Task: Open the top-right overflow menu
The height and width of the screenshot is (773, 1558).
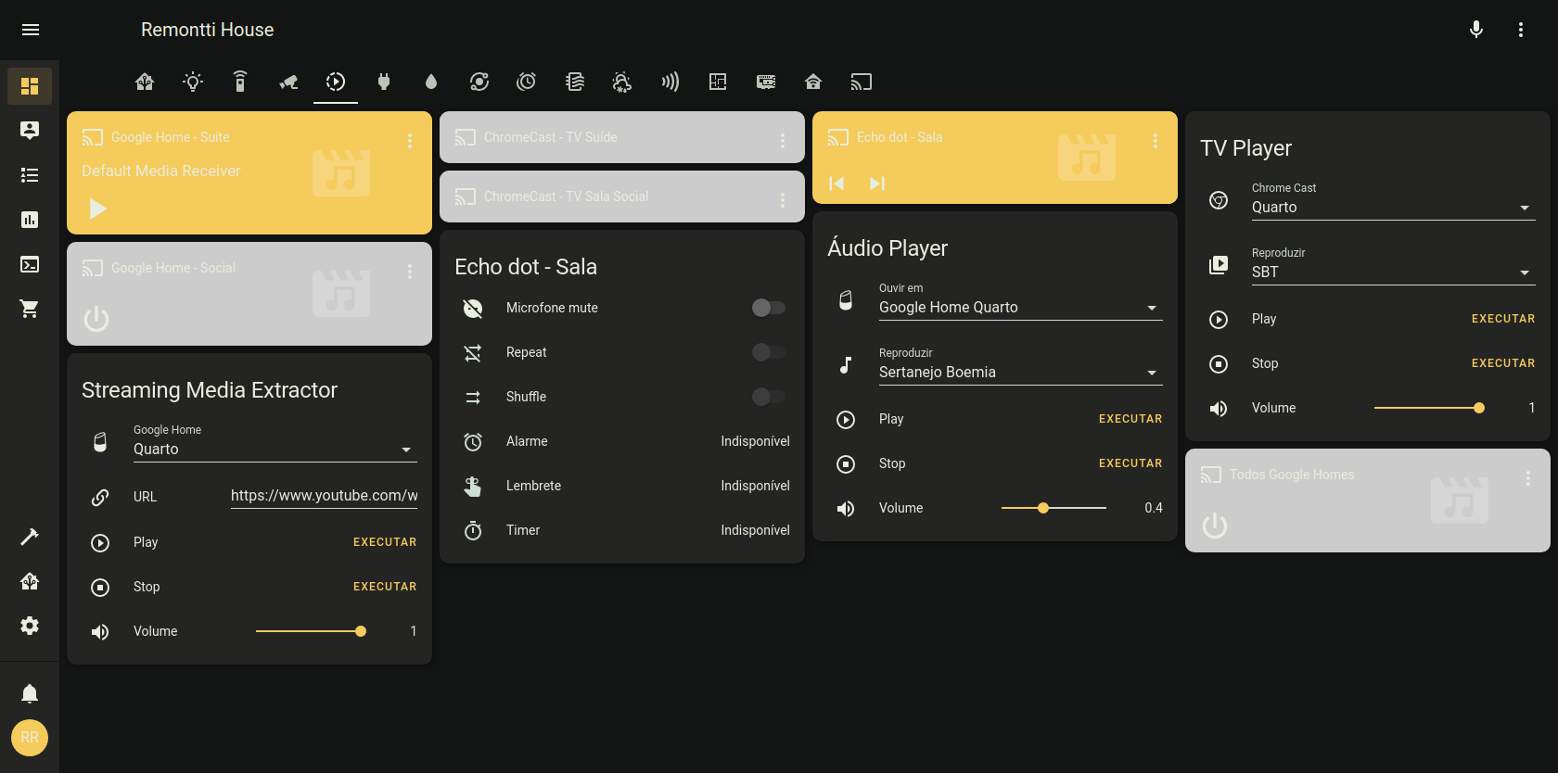Action: [1521, 30]
